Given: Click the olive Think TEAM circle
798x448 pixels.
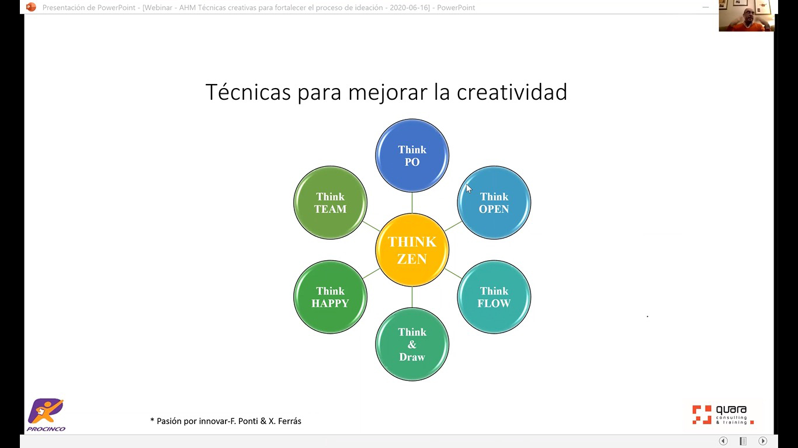Looking at the screenshot, I should point(330,203).
